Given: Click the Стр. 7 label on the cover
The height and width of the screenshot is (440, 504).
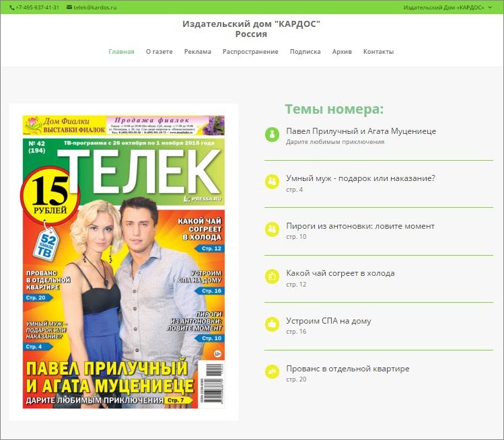Looking at the screenshot, I should (x=178, y=400).
